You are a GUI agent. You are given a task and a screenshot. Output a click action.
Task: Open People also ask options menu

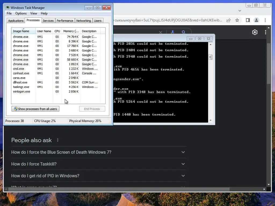pos(58,140)
